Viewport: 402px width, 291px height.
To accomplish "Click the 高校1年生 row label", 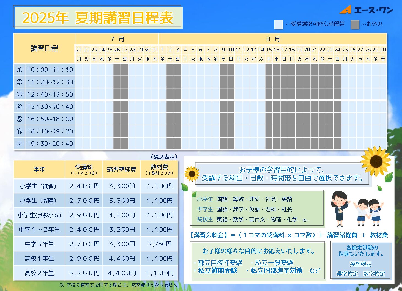I will [39, 259].
